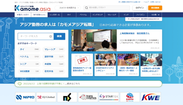Open the 海外就職Howto tab
Image resolution: width=183 pixels, height=105 pixels.
click(39, 15)
